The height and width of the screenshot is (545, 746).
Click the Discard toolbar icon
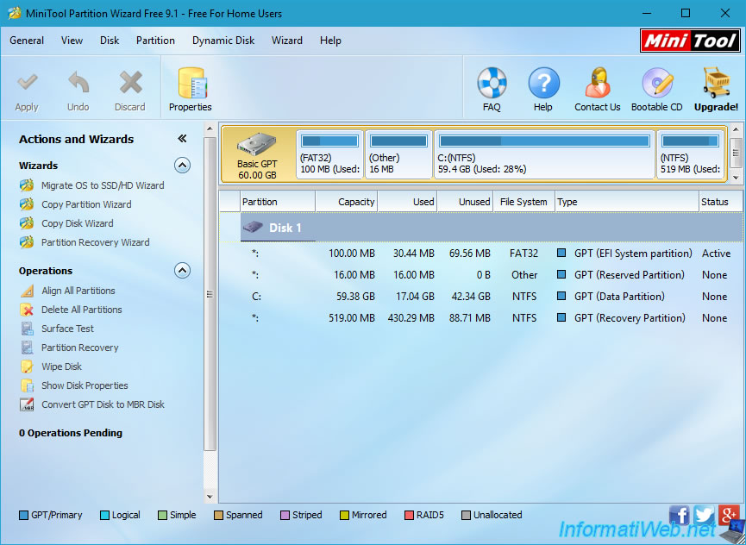pos(130,84)
